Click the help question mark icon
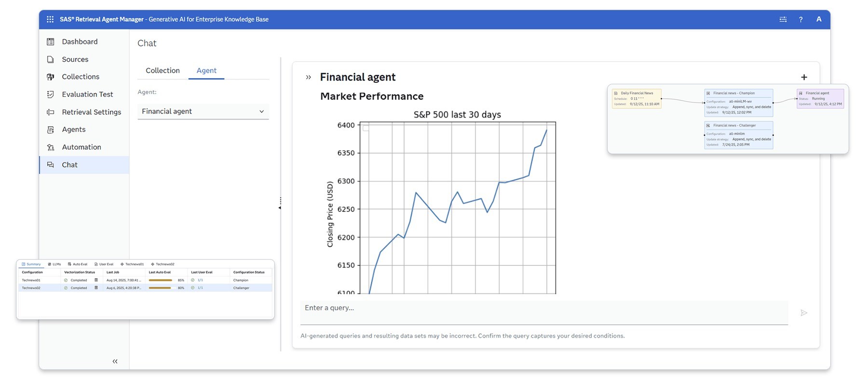 (800, 19)
